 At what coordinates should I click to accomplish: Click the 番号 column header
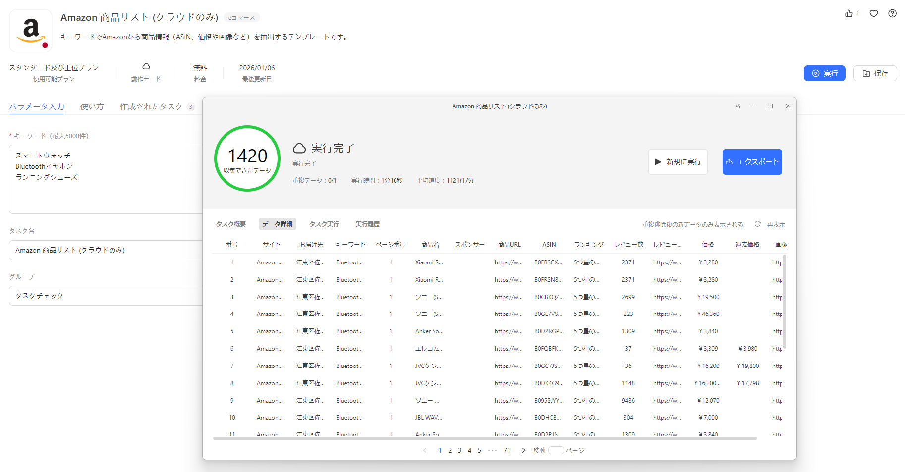(x=232, y=245)
